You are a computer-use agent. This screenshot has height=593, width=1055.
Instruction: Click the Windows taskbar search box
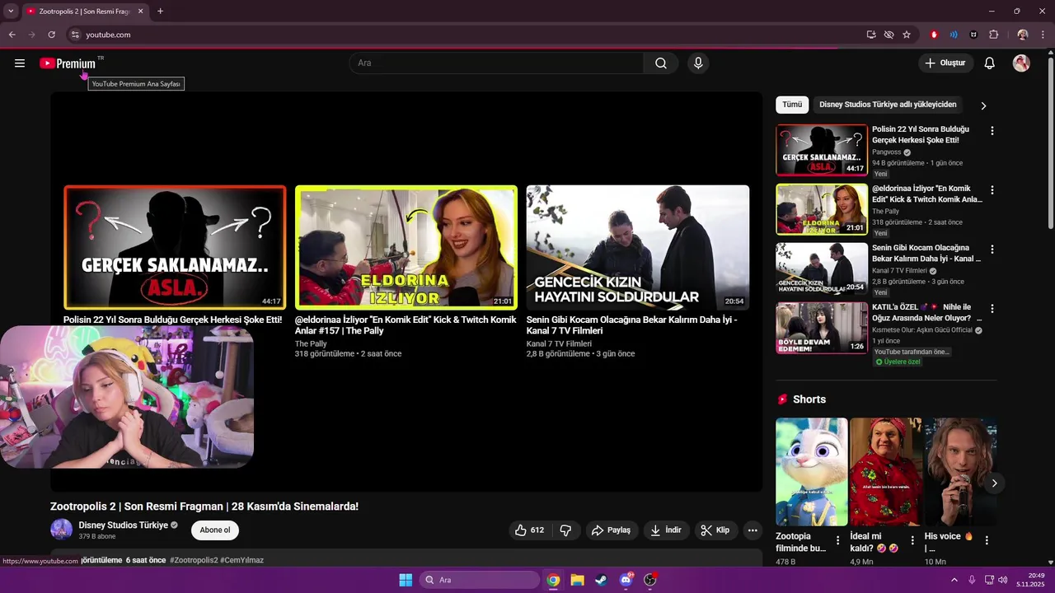click(480, 580)
